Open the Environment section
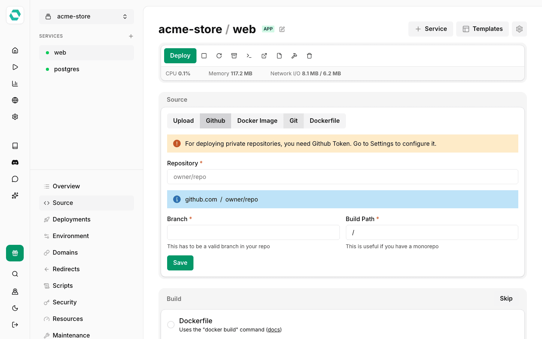Viewport: 542px width, 339px height. click(87, 236)
